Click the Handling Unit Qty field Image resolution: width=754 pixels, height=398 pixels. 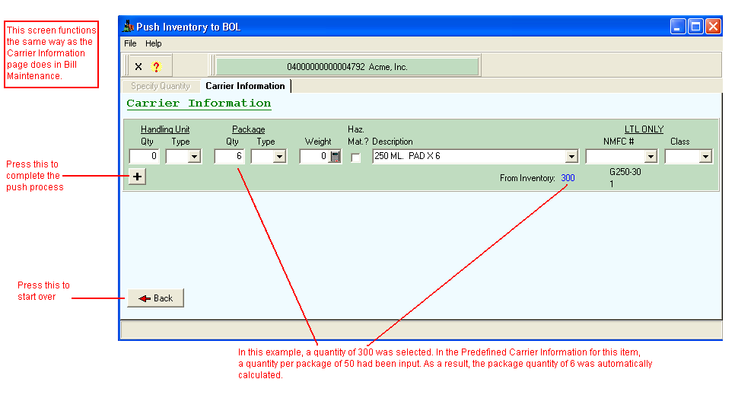[x=144, y=157]
